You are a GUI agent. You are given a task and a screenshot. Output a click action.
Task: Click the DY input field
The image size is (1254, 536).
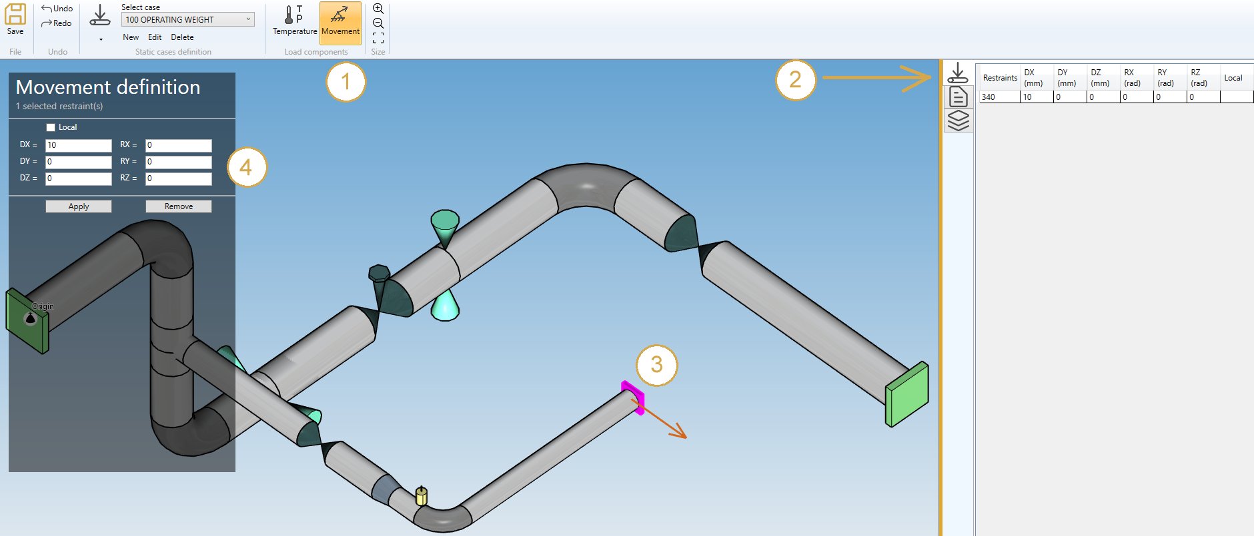(79, 162)
